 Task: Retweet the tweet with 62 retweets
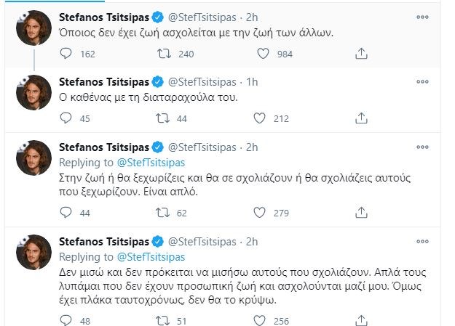pyautogui.click(x=167, y=212)
